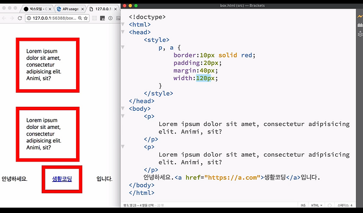Collapse the html tag code fold
Viewport: 363px width, 213px height.
point(123,24)
